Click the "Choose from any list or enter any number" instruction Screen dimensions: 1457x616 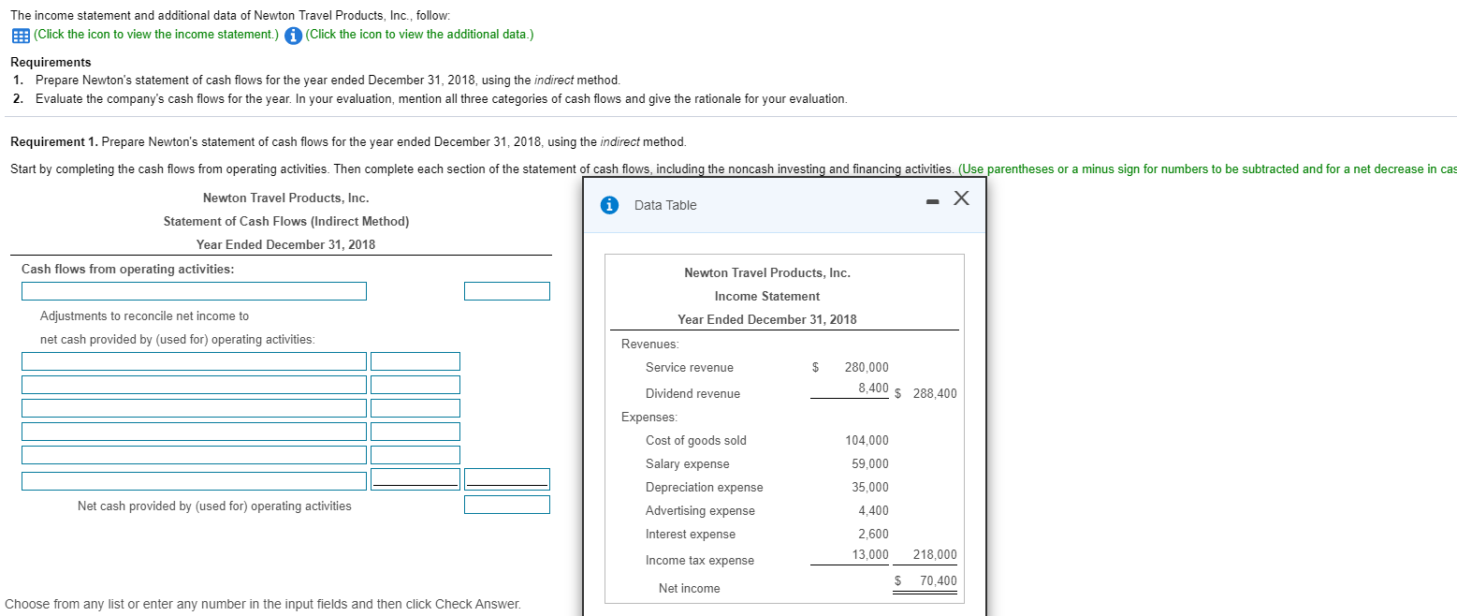[263, 605]
